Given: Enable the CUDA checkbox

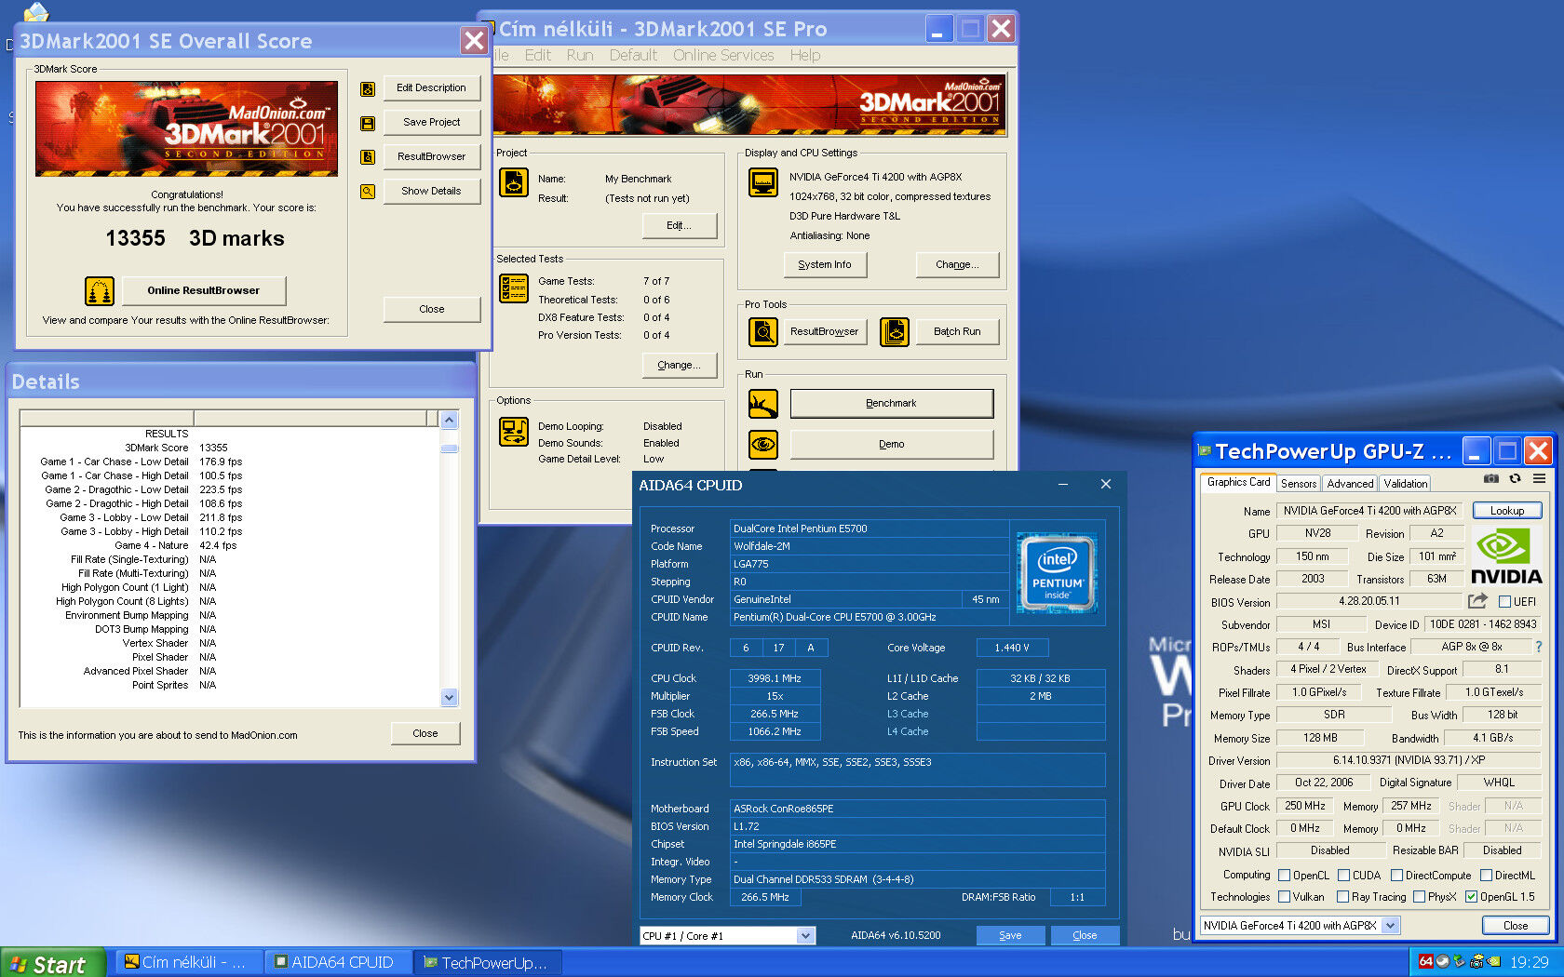Looking at the screenshot, I should (x=1343, y=876).
